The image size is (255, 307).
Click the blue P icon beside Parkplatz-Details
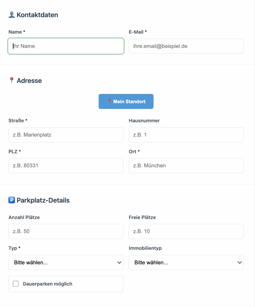point(12,200)
